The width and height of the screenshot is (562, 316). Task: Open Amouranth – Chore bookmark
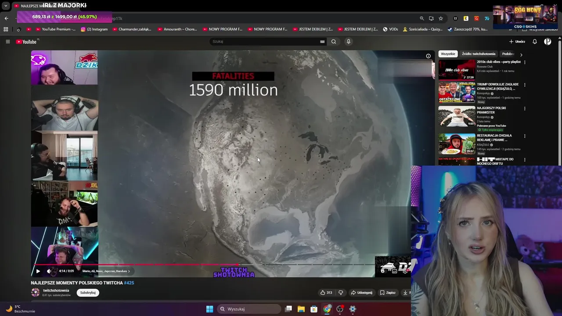click(x=177, y=29)
